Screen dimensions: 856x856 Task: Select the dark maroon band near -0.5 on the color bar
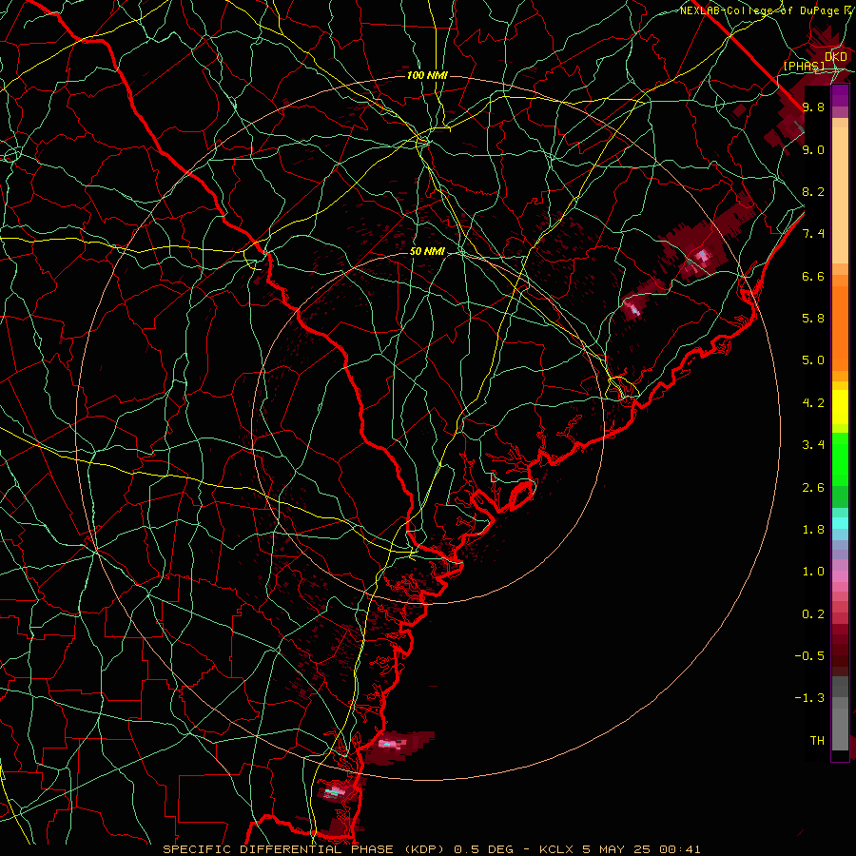point(840,655)
